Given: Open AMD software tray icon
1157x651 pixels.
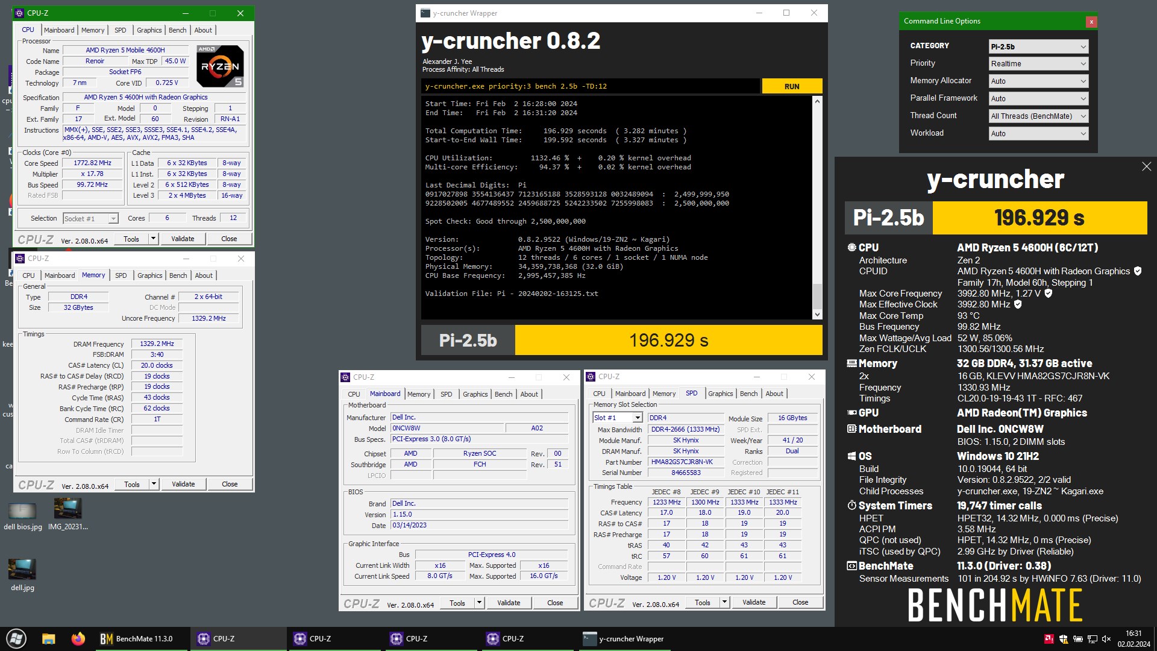Looking at the screenshot, I should click(1049, 639).
